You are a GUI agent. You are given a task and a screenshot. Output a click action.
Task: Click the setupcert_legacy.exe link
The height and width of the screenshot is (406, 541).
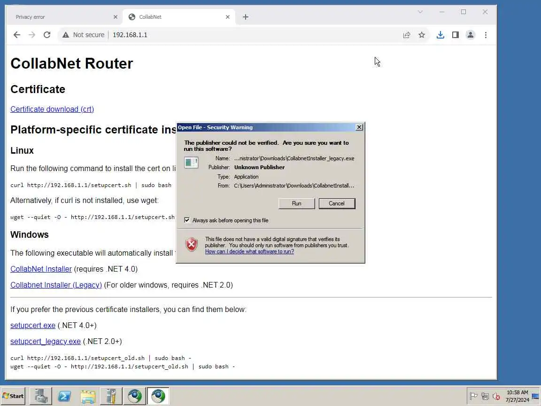coord(46,341)
